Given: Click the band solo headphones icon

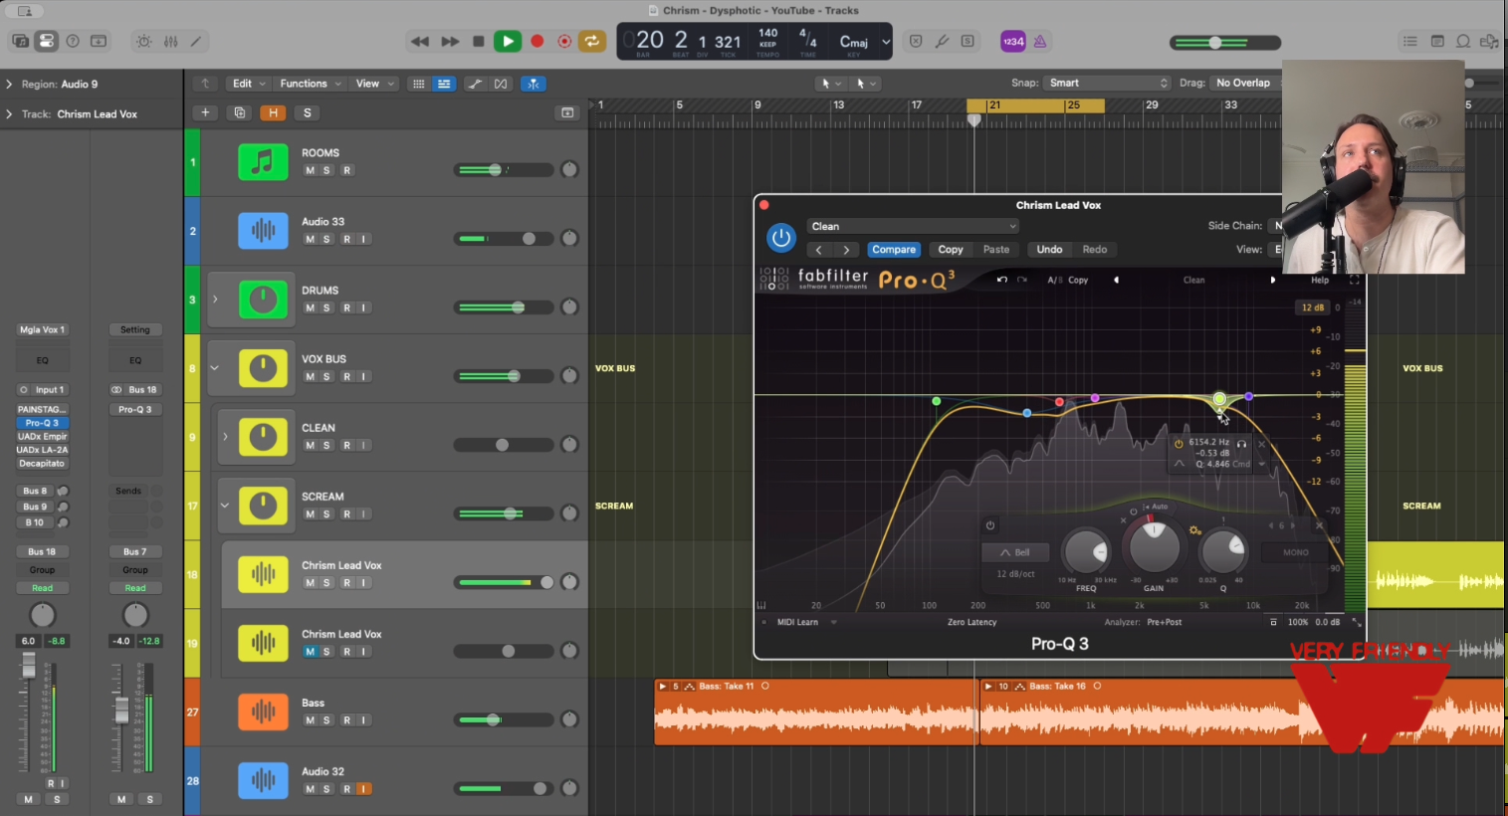Looking at the screenshot, I should point(1241,444).
